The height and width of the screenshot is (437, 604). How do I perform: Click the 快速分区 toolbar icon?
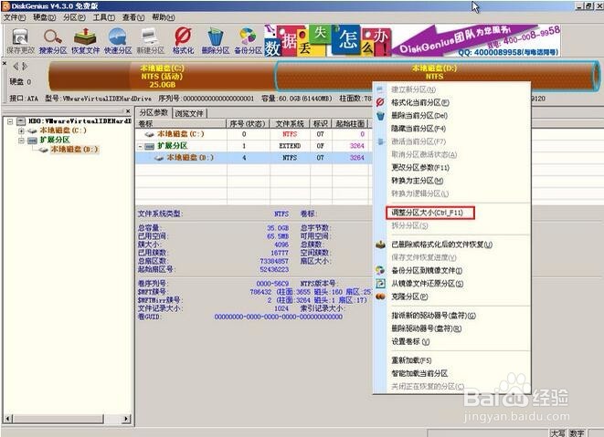coord(118,40)
